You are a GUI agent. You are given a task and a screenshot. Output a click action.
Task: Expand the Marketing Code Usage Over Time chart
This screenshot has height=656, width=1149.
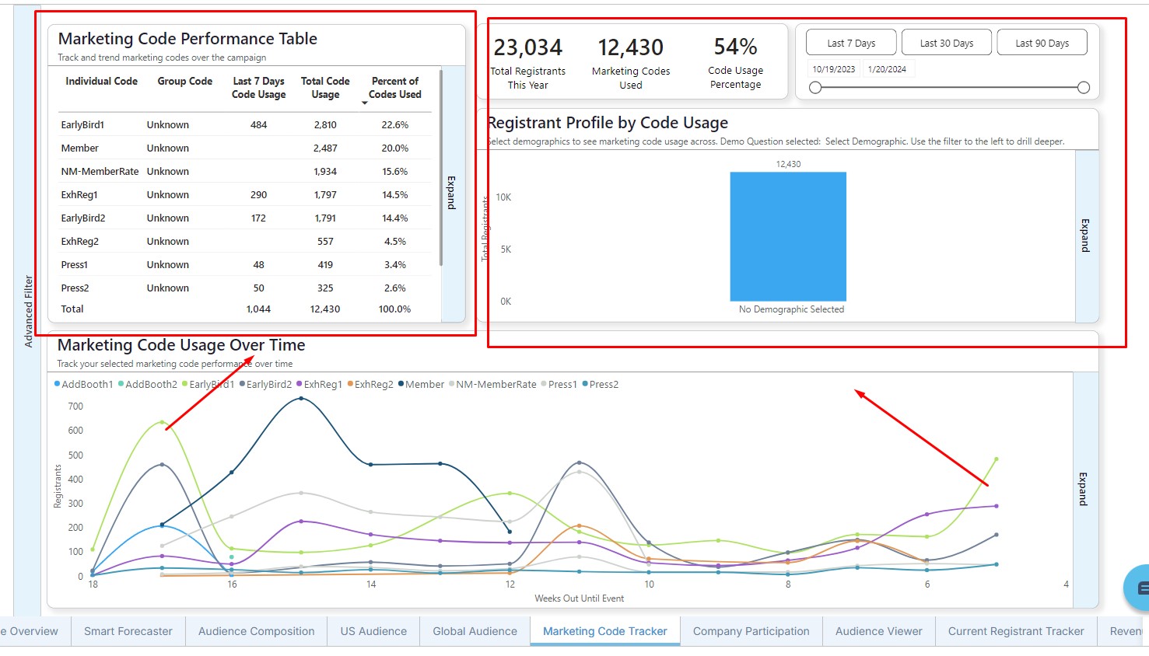(x=1084, y=489)
